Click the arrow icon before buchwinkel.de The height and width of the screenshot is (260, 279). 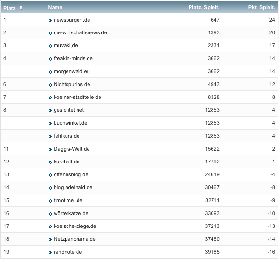[x=50, y=123]
